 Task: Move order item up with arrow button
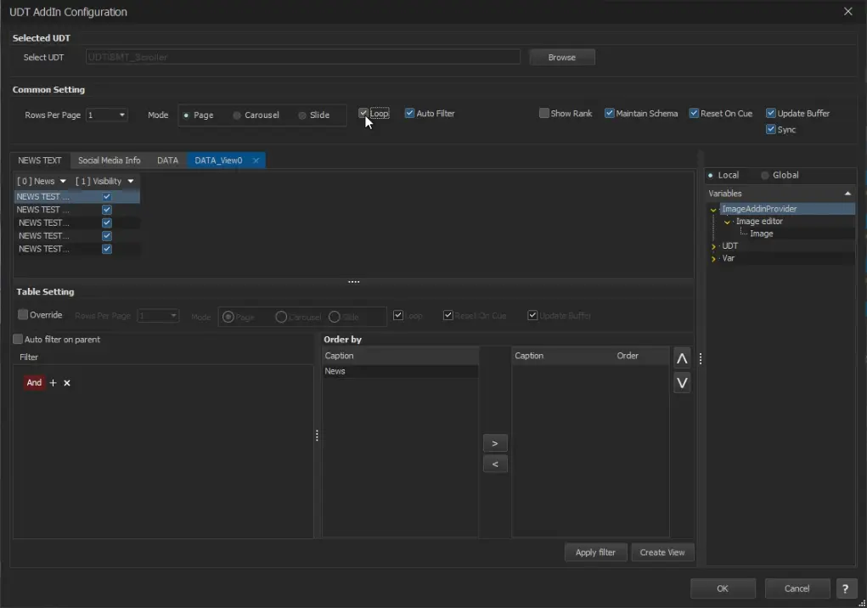682,358
